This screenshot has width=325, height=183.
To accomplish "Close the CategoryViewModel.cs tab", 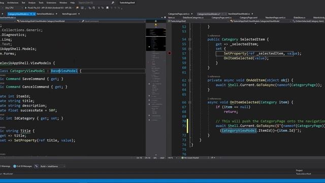I will pyautogui.click(x=34, y=14).
